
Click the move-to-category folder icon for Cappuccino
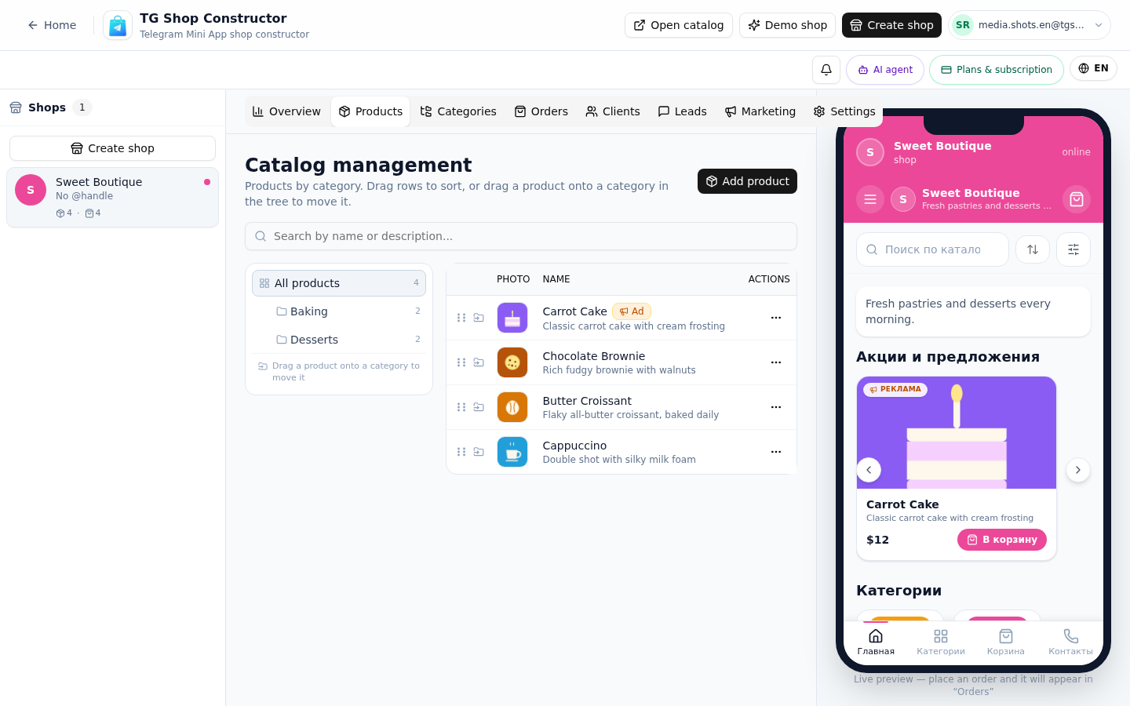click(479, 452)
